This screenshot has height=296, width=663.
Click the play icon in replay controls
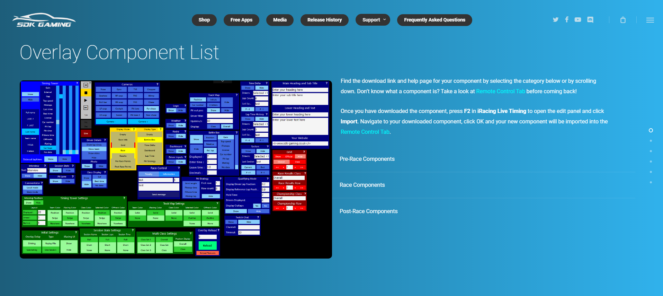(86, 100)
